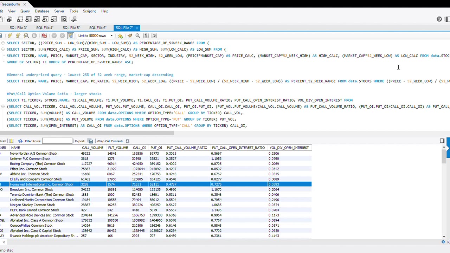Image resolution: width=450 pixels, height=253 pixels.
Task: Switch to the SQL File 5 tab
Action: click(71, 28)
